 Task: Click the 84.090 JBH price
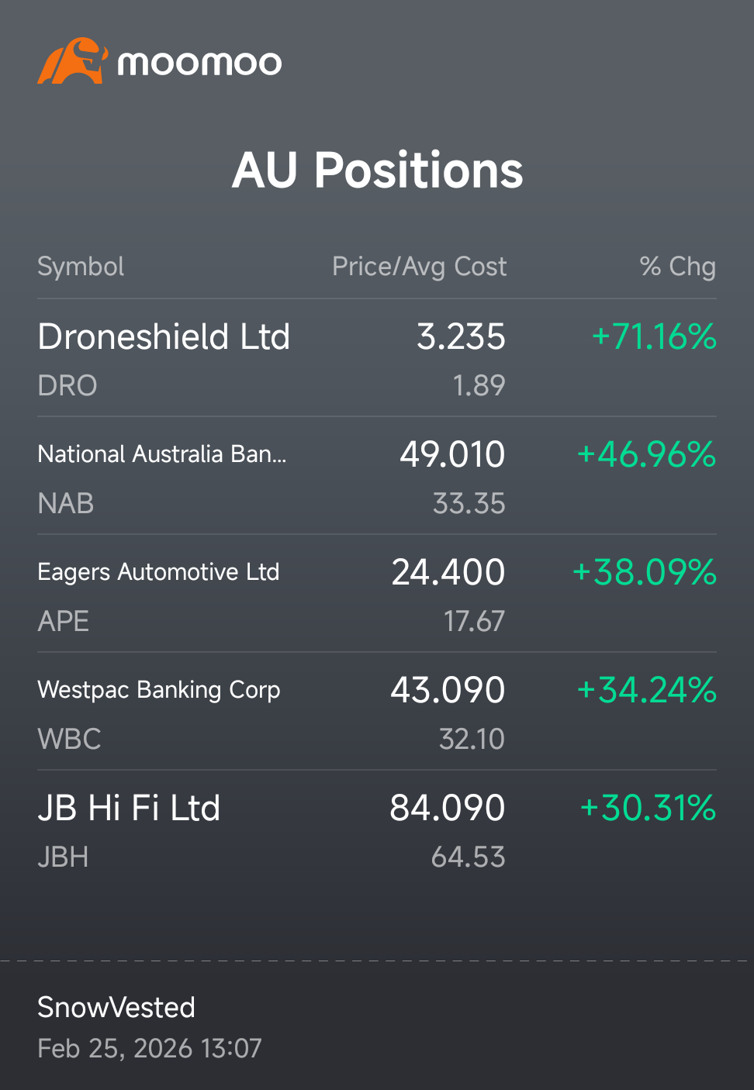click(x=448, y=808)
